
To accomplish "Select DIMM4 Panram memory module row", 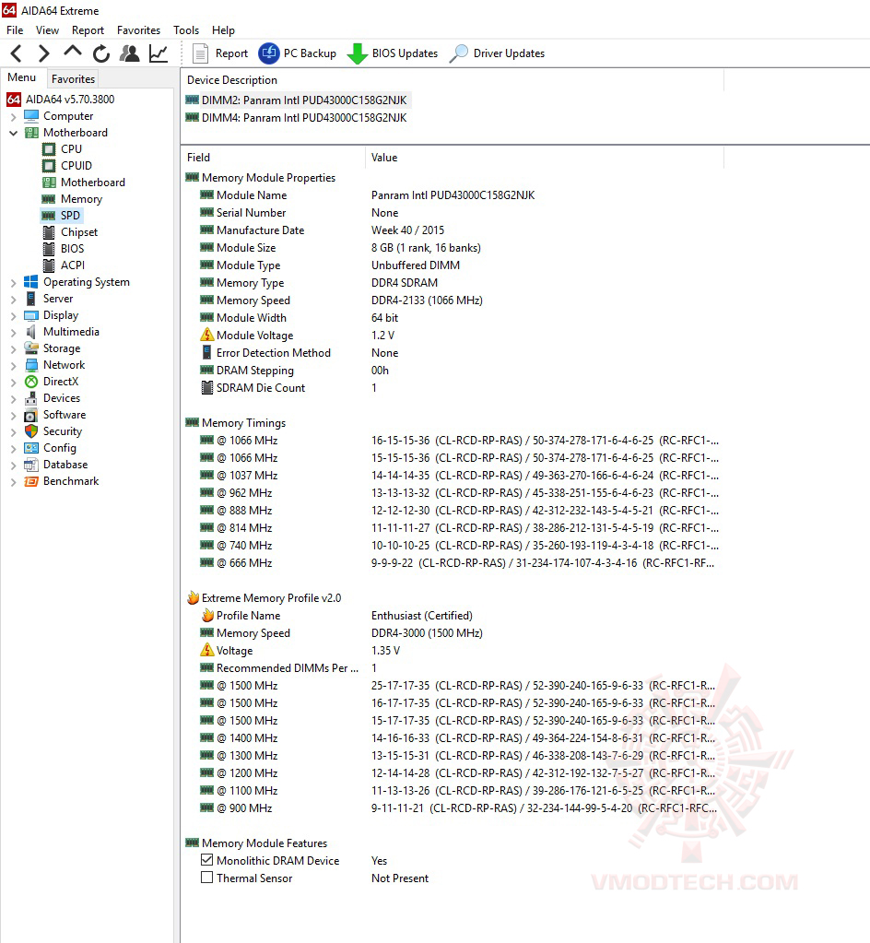I will 297,118.
